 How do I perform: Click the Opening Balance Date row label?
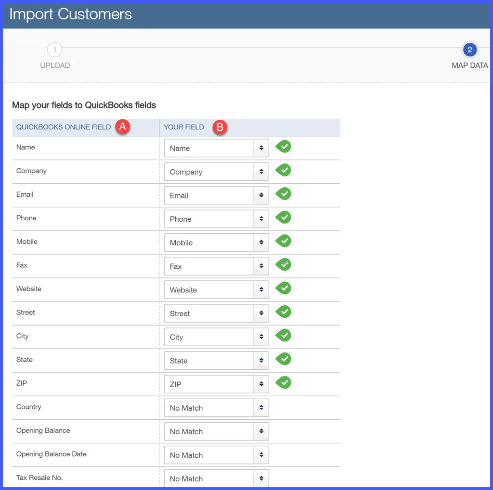click(51, 454)
